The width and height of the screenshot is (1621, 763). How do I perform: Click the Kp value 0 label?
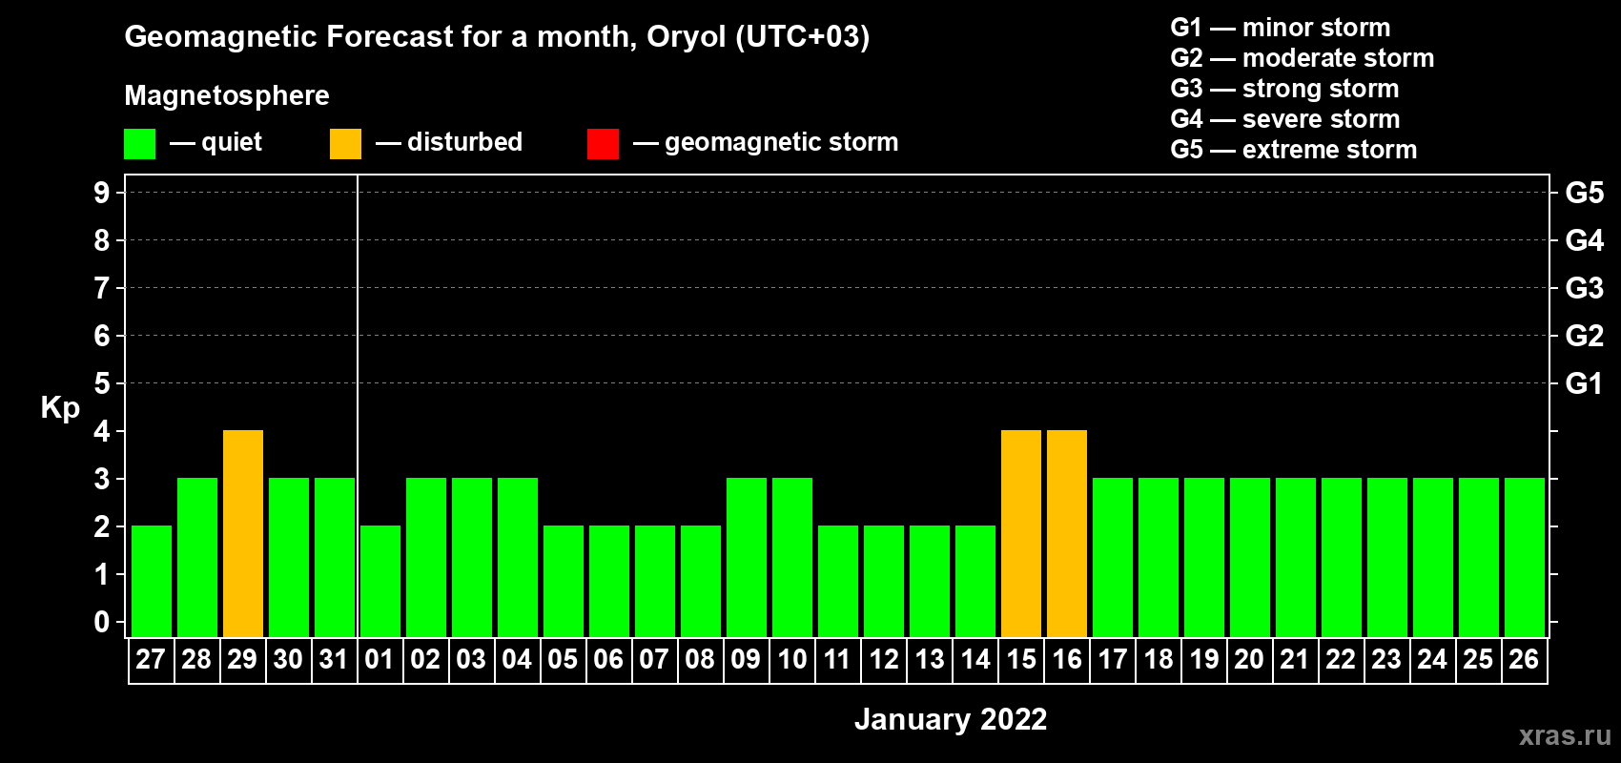(x=102, y=622)
